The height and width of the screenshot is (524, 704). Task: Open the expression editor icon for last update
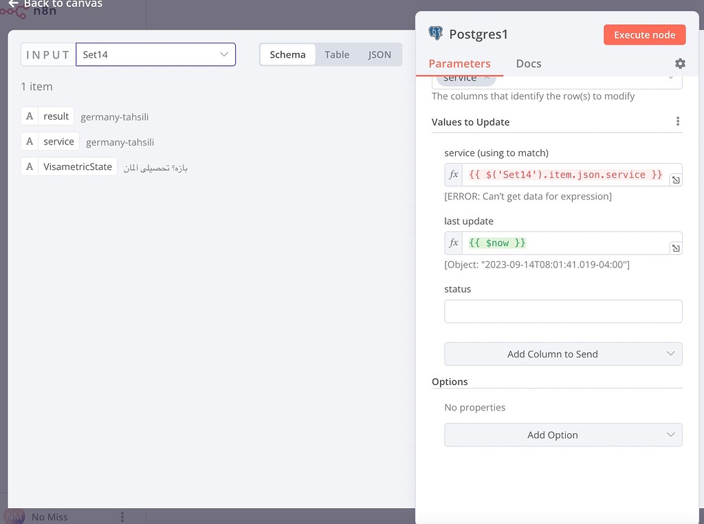click(675, 248)
